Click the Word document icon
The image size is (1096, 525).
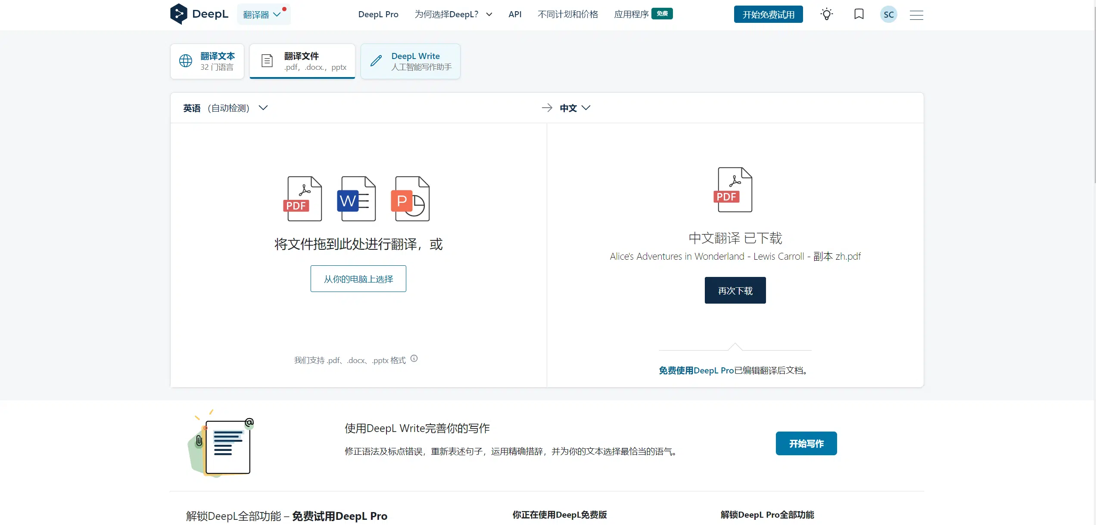click(x=357, y=199)
